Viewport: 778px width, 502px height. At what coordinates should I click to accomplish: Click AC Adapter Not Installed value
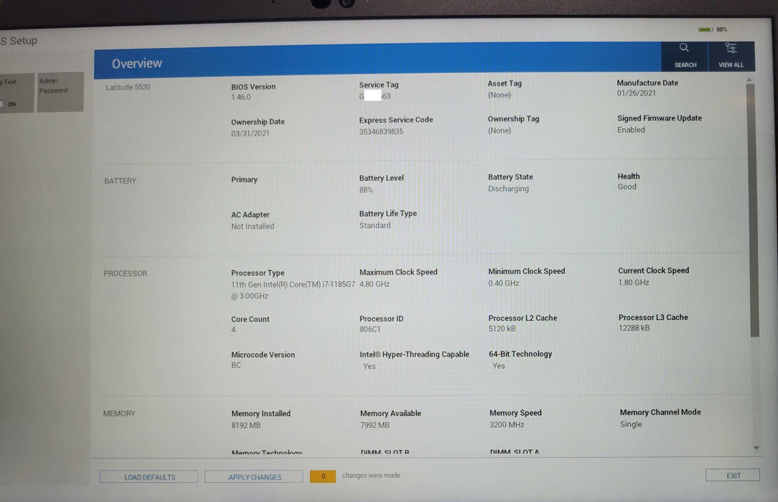click(x=253, y=226)
